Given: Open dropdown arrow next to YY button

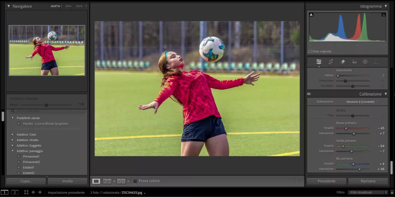Looking at the screenshot, I should click(x=128, y=181).
